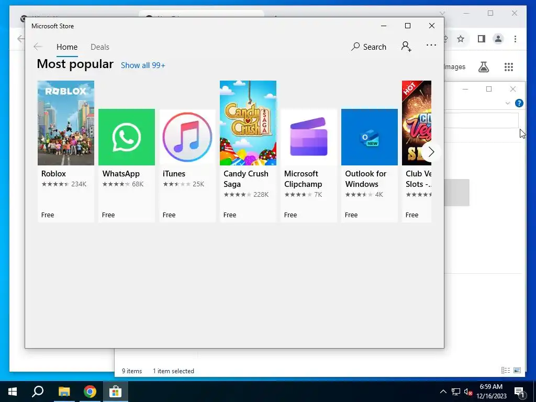This screenshot has height=402, width=536.
Task: Click the Outlook for Windows title
Action: (365, 179)
